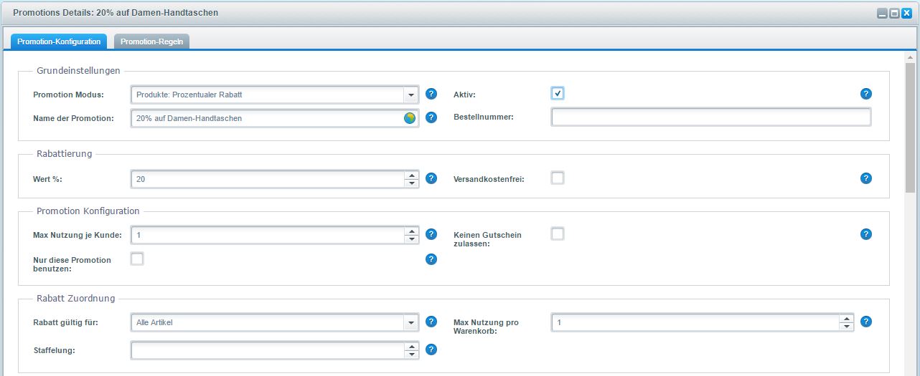This screenshot has width=920, height=376.
Task: Open help for Wert % field
Action: [431, 178]
